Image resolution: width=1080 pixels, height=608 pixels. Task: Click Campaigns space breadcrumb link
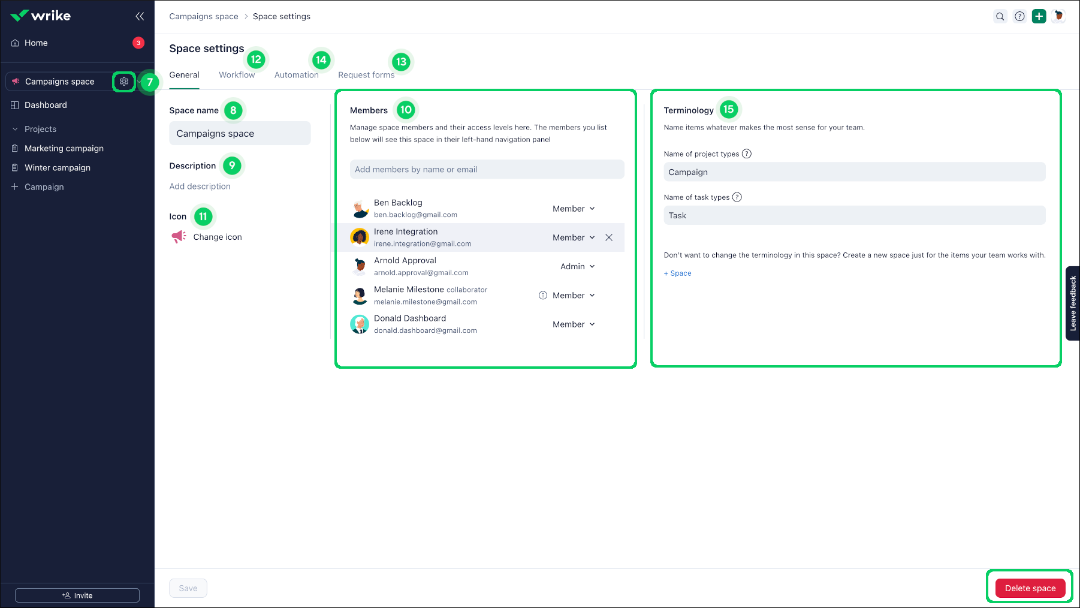point(204,16)
